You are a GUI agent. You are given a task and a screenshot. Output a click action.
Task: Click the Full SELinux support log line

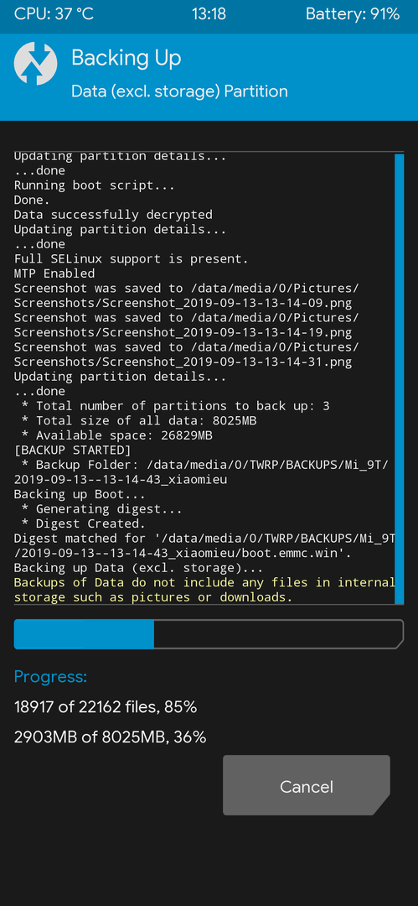[131, 258]
